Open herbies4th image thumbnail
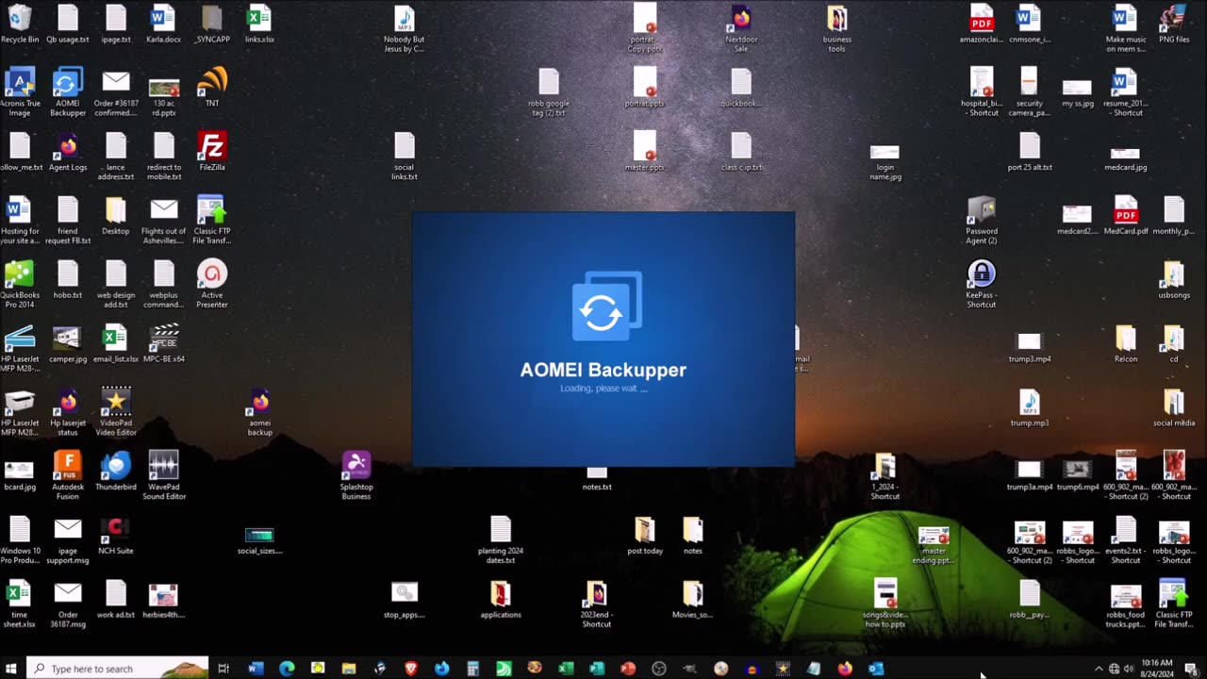Image resolution: width=1207 pixels, height=679 pixels. coord(164,599)
